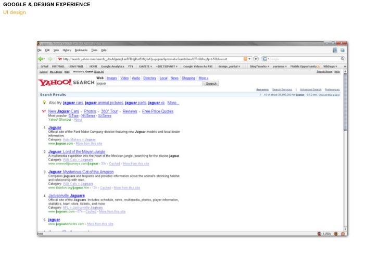Click the Google search engine icon

click(264, 59)
